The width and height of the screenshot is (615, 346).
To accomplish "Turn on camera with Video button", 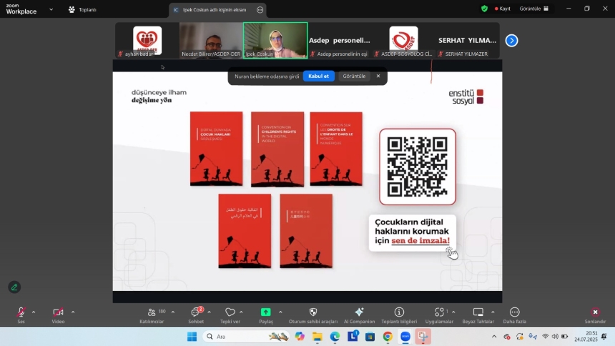I will coord(58,313).
